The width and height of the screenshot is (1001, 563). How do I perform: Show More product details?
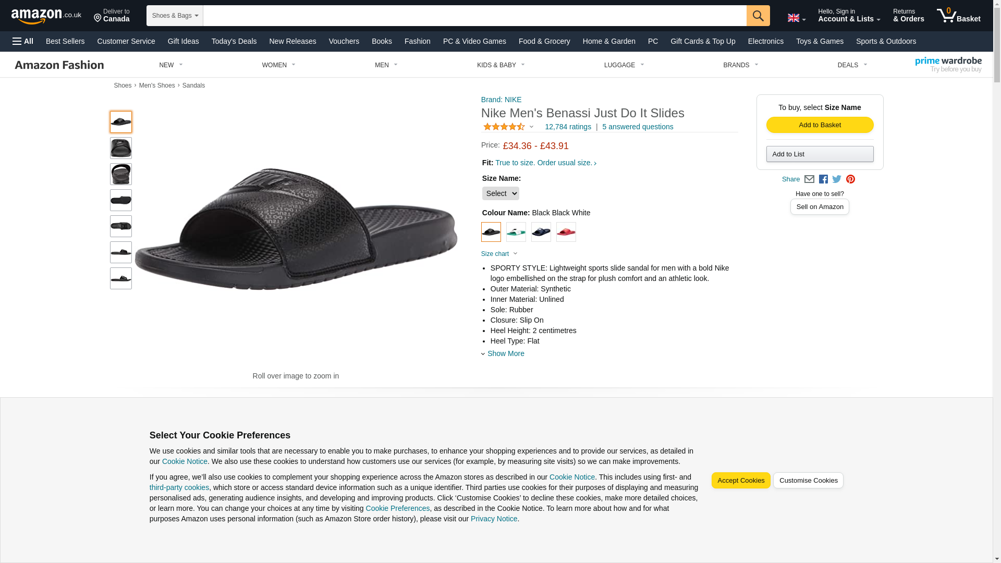tap(505, 353)
